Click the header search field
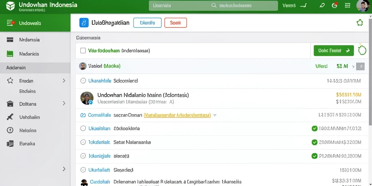Screen dimensions: 372x186 coord(213,6)
